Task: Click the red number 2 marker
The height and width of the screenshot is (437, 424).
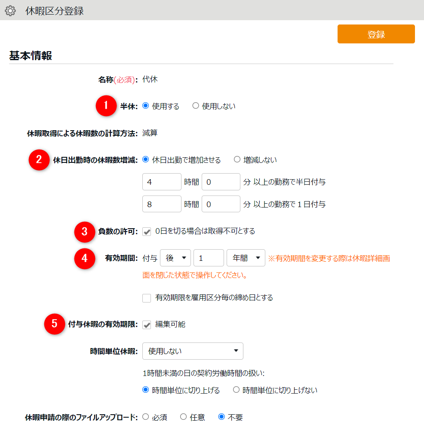Action: click(x=39, y=160)
